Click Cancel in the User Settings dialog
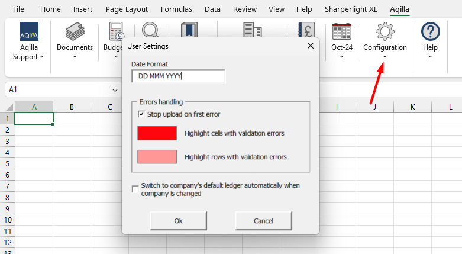The height and width of the screenshot is (254, 462). (263, 221)
